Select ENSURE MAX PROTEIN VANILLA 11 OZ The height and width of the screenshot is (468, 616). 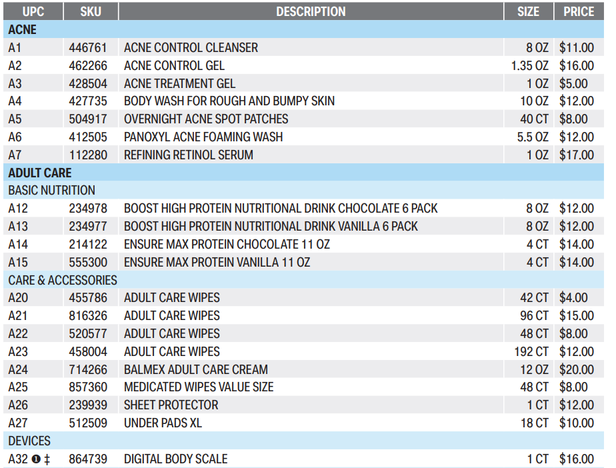(217, 262)
